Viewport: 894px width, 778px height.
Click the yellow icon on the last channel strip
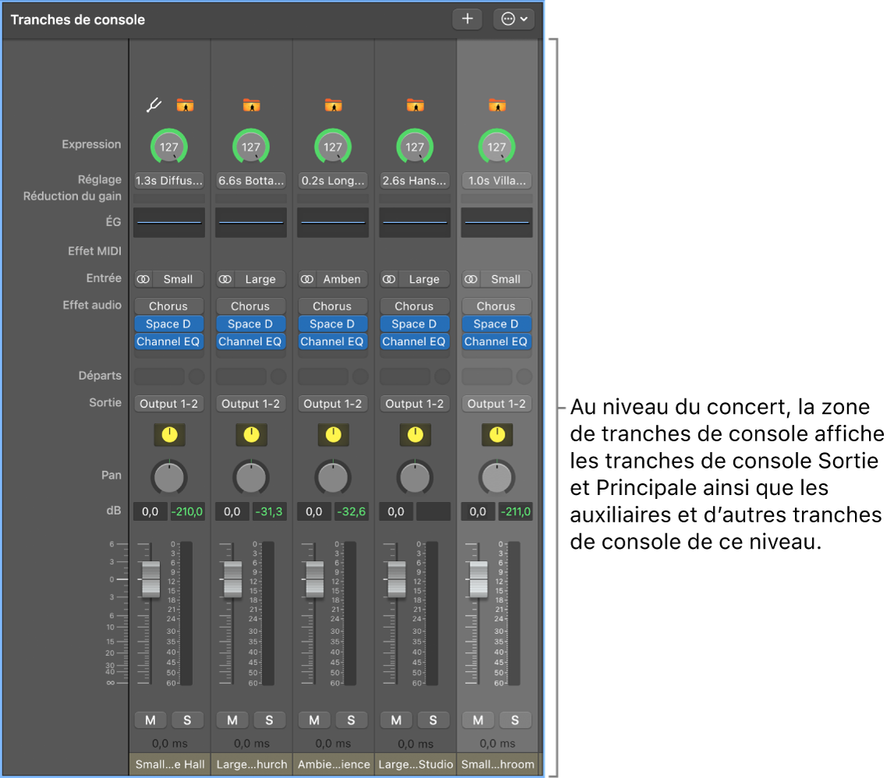(496, 434)
